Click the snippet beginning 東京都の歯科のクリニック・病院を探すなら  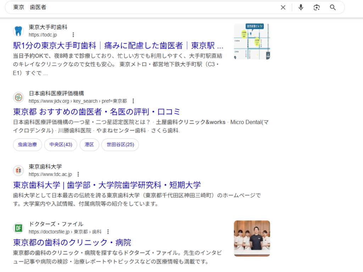117,257
